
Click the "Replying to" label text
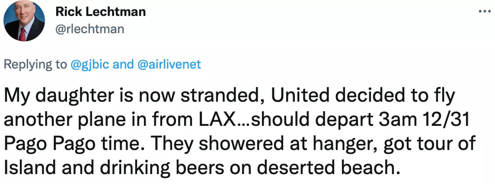pyautogui.click(x=35, y=64)
